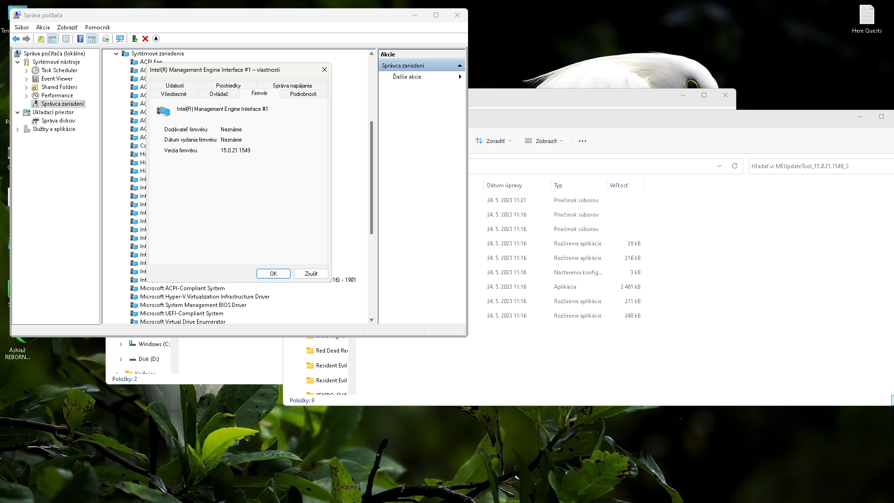
Task: Open the Akcia menu
Action: coord(43,27)
